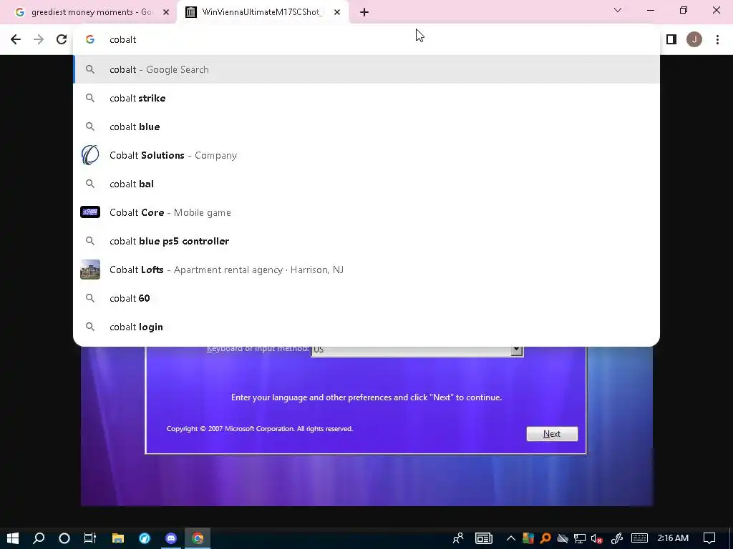
Task: Choose the 'cobalt strike' suggestion
Action: point(366,98)
